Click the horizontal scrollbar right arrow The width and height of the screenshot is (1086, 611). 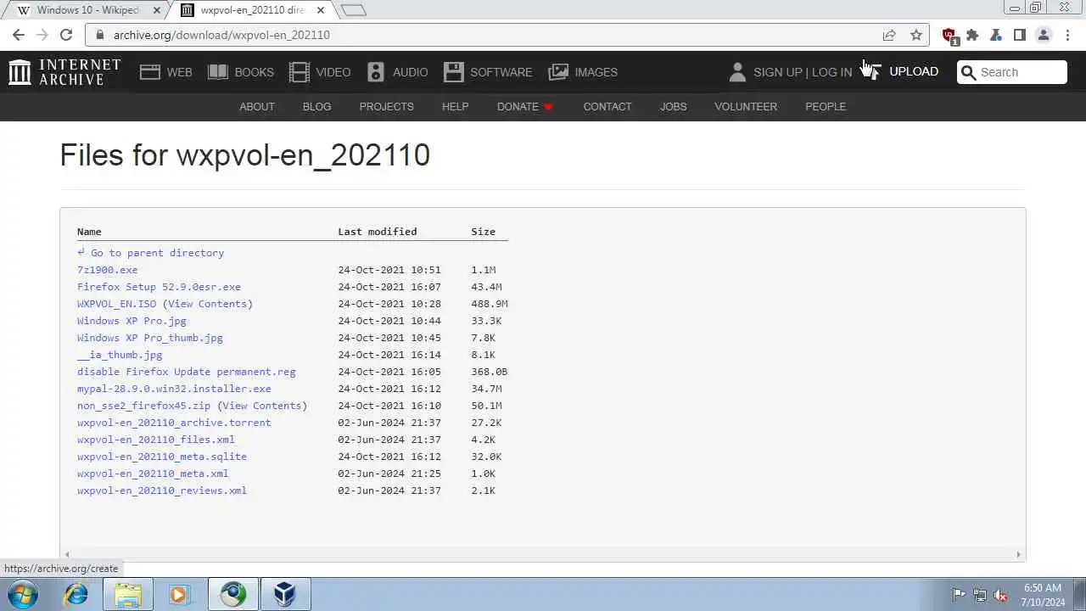tap(1018, 554)
